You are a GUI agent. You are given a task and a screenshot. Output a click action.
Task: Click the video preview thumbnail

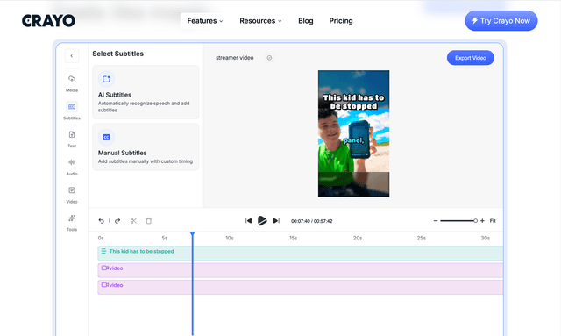point(353,133)
